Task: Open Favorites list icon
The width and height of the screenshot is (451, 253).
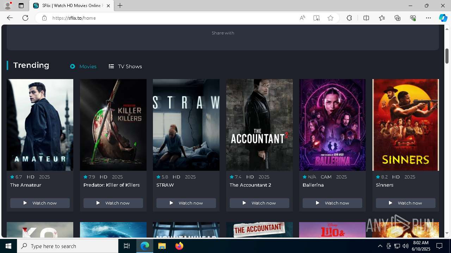Action: point(382,18)
